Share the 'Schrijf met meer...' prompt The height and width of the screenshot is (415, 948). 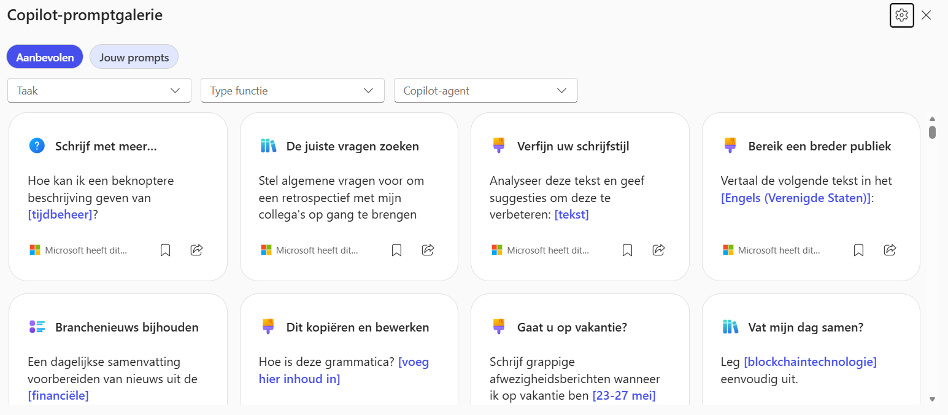click(x=197, y=250)
